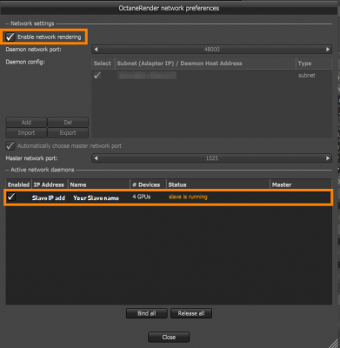Toggle Enable network rendering checkbox
This screenshot has width=340, height=348.
pos(10,37)
